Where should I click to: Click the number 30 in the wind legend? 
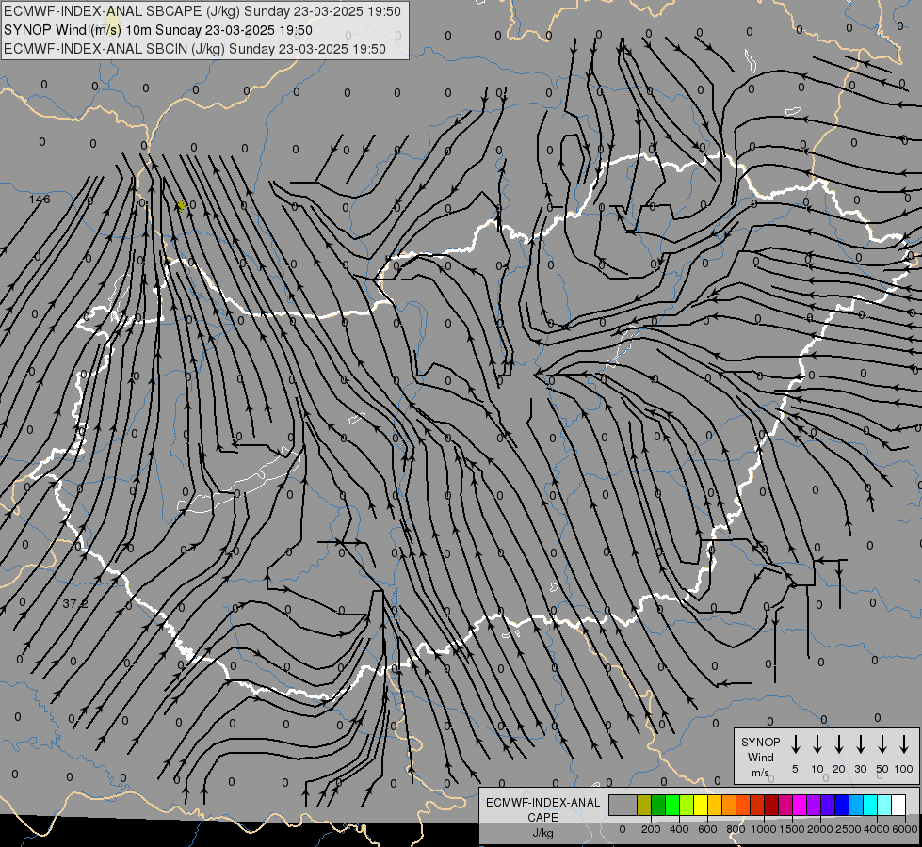(860, 769)
